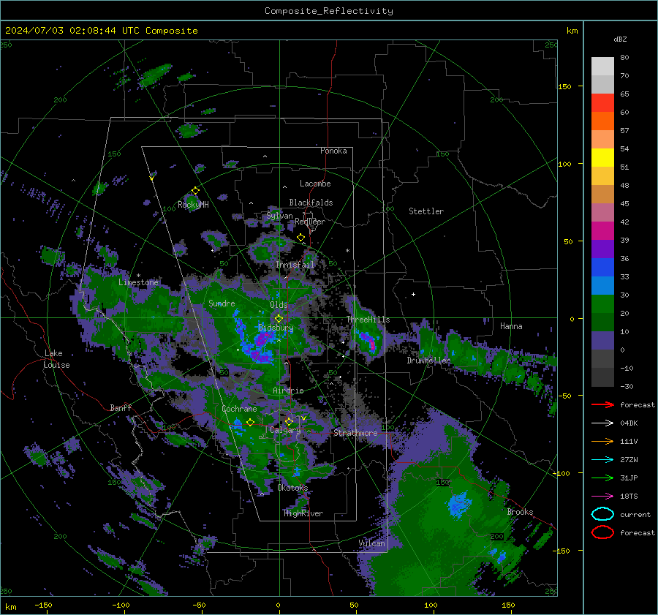Image resolution: width=658 pixels, height=615 pixels.
Task: Click the Drumheller city label
Action: [428, 361]
